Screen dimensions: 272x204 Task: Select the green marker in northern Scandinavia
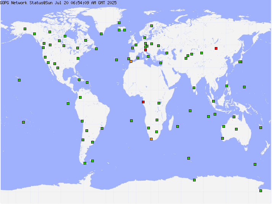coord(151,26)
